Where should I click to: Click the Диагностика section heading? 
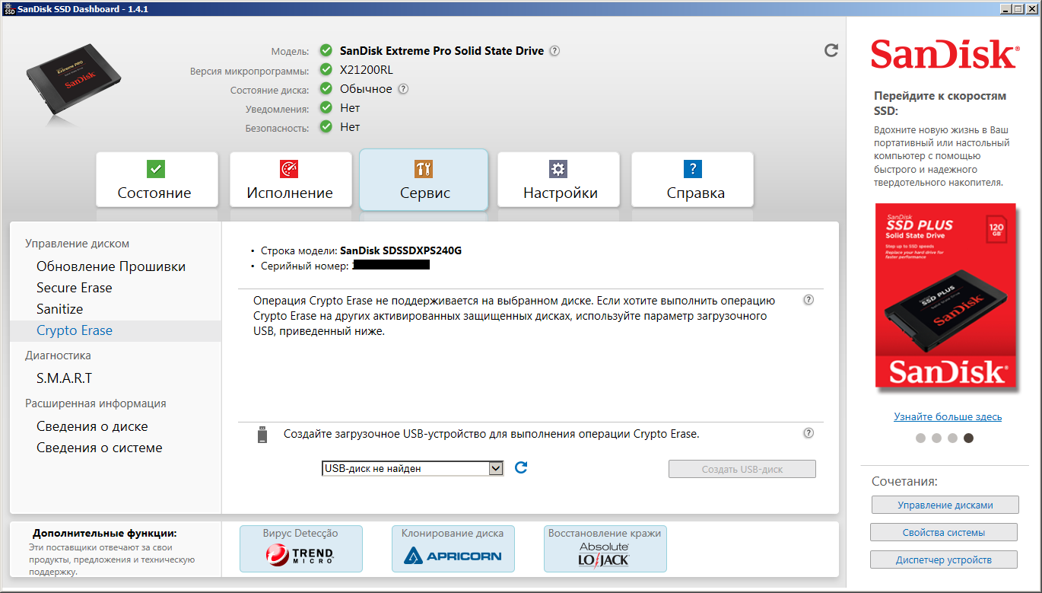tap(58, 355)
